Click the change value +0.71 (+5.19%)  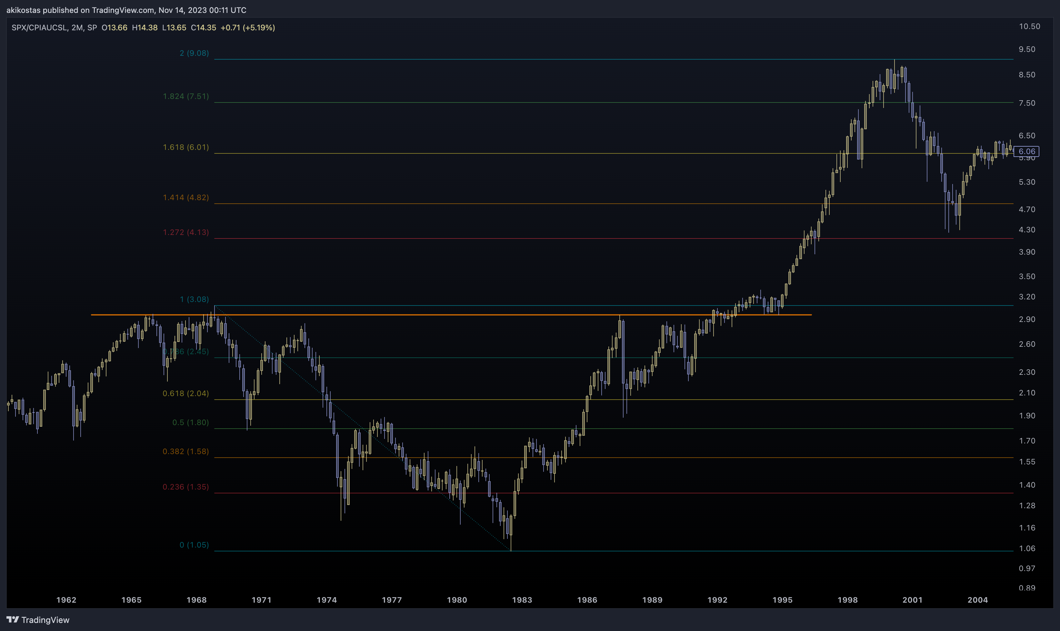tap(248, 28)
